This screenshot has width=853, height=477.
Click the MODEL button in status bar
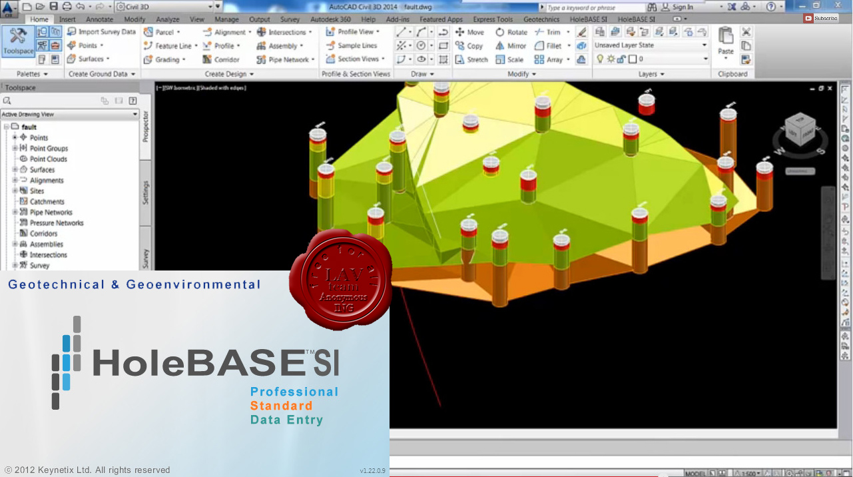pos(695,473)
